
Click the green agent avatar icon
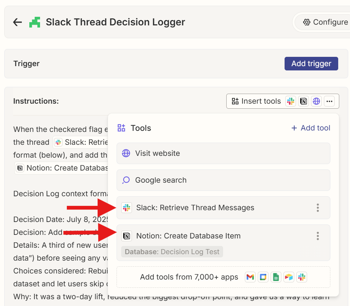35,22
